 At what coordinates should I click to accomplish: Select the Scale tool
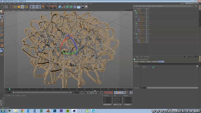pos(19,7)
